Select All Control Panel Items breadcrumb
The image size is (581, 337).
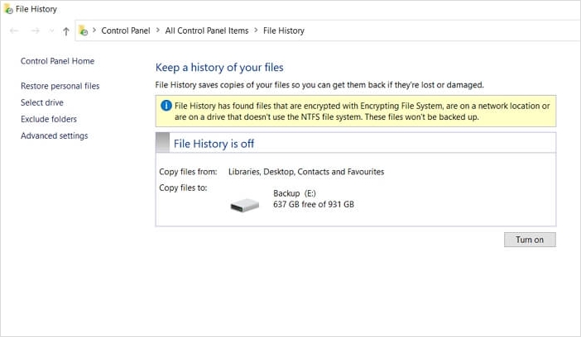tap(206, 31)
